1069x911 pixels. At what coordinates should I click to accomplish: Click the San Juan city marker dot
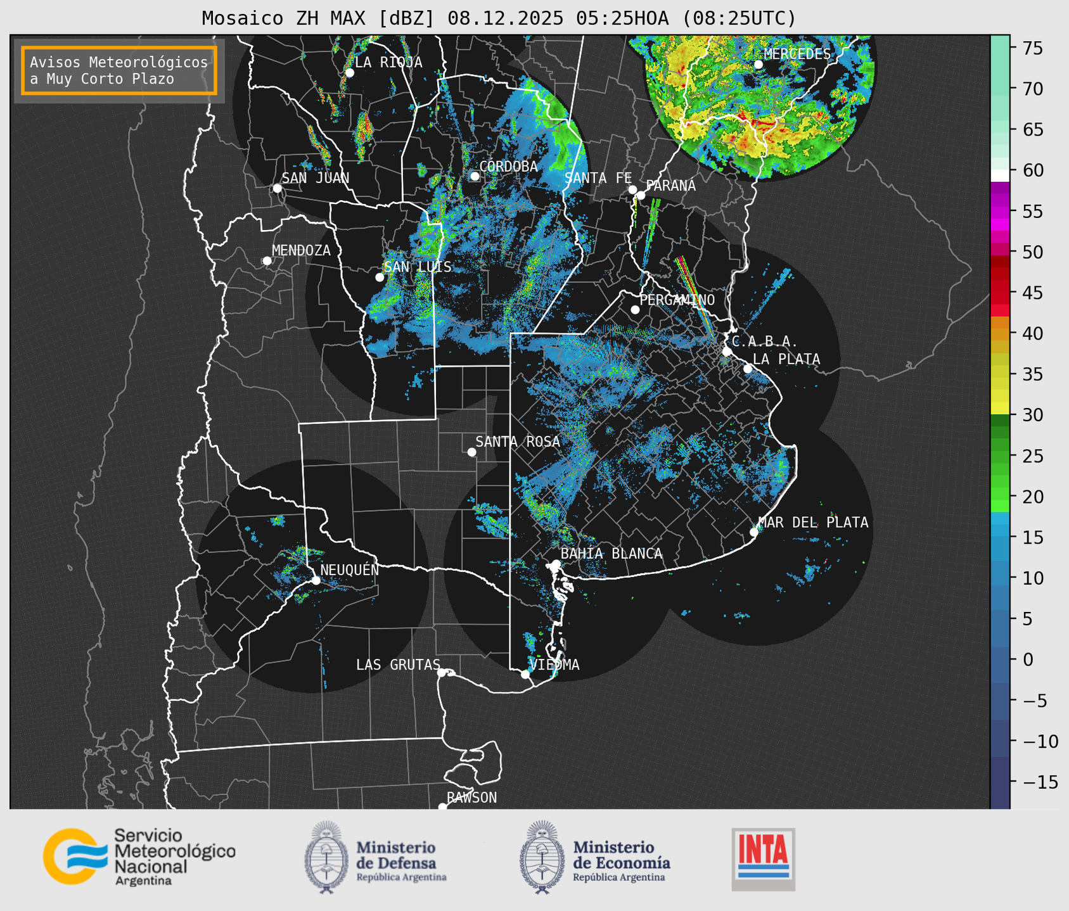point(277,188)
